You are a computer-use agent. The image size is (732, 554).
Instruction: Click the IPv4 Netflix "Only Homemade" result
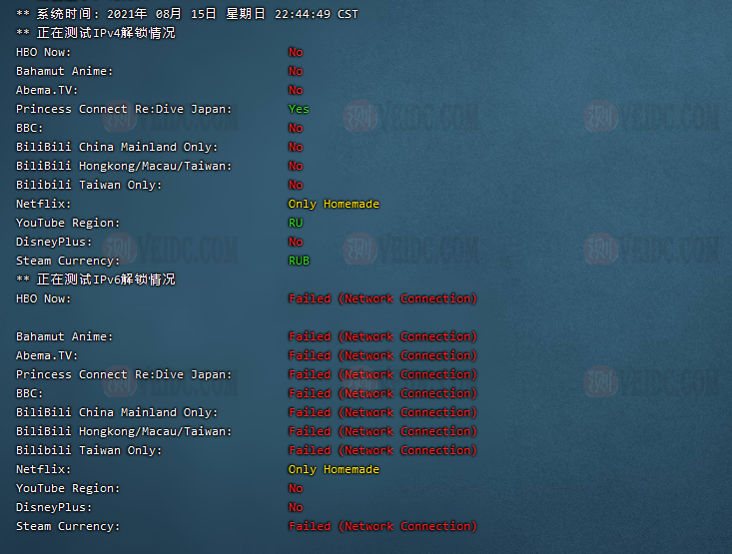[x=334, y=204]
